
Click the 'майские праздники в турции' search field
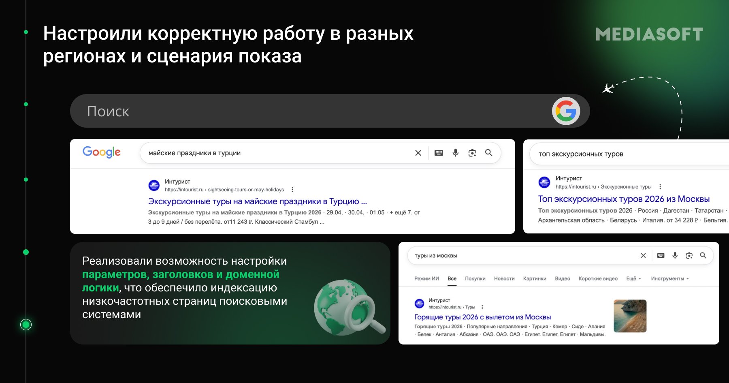[x=320, y=153]
